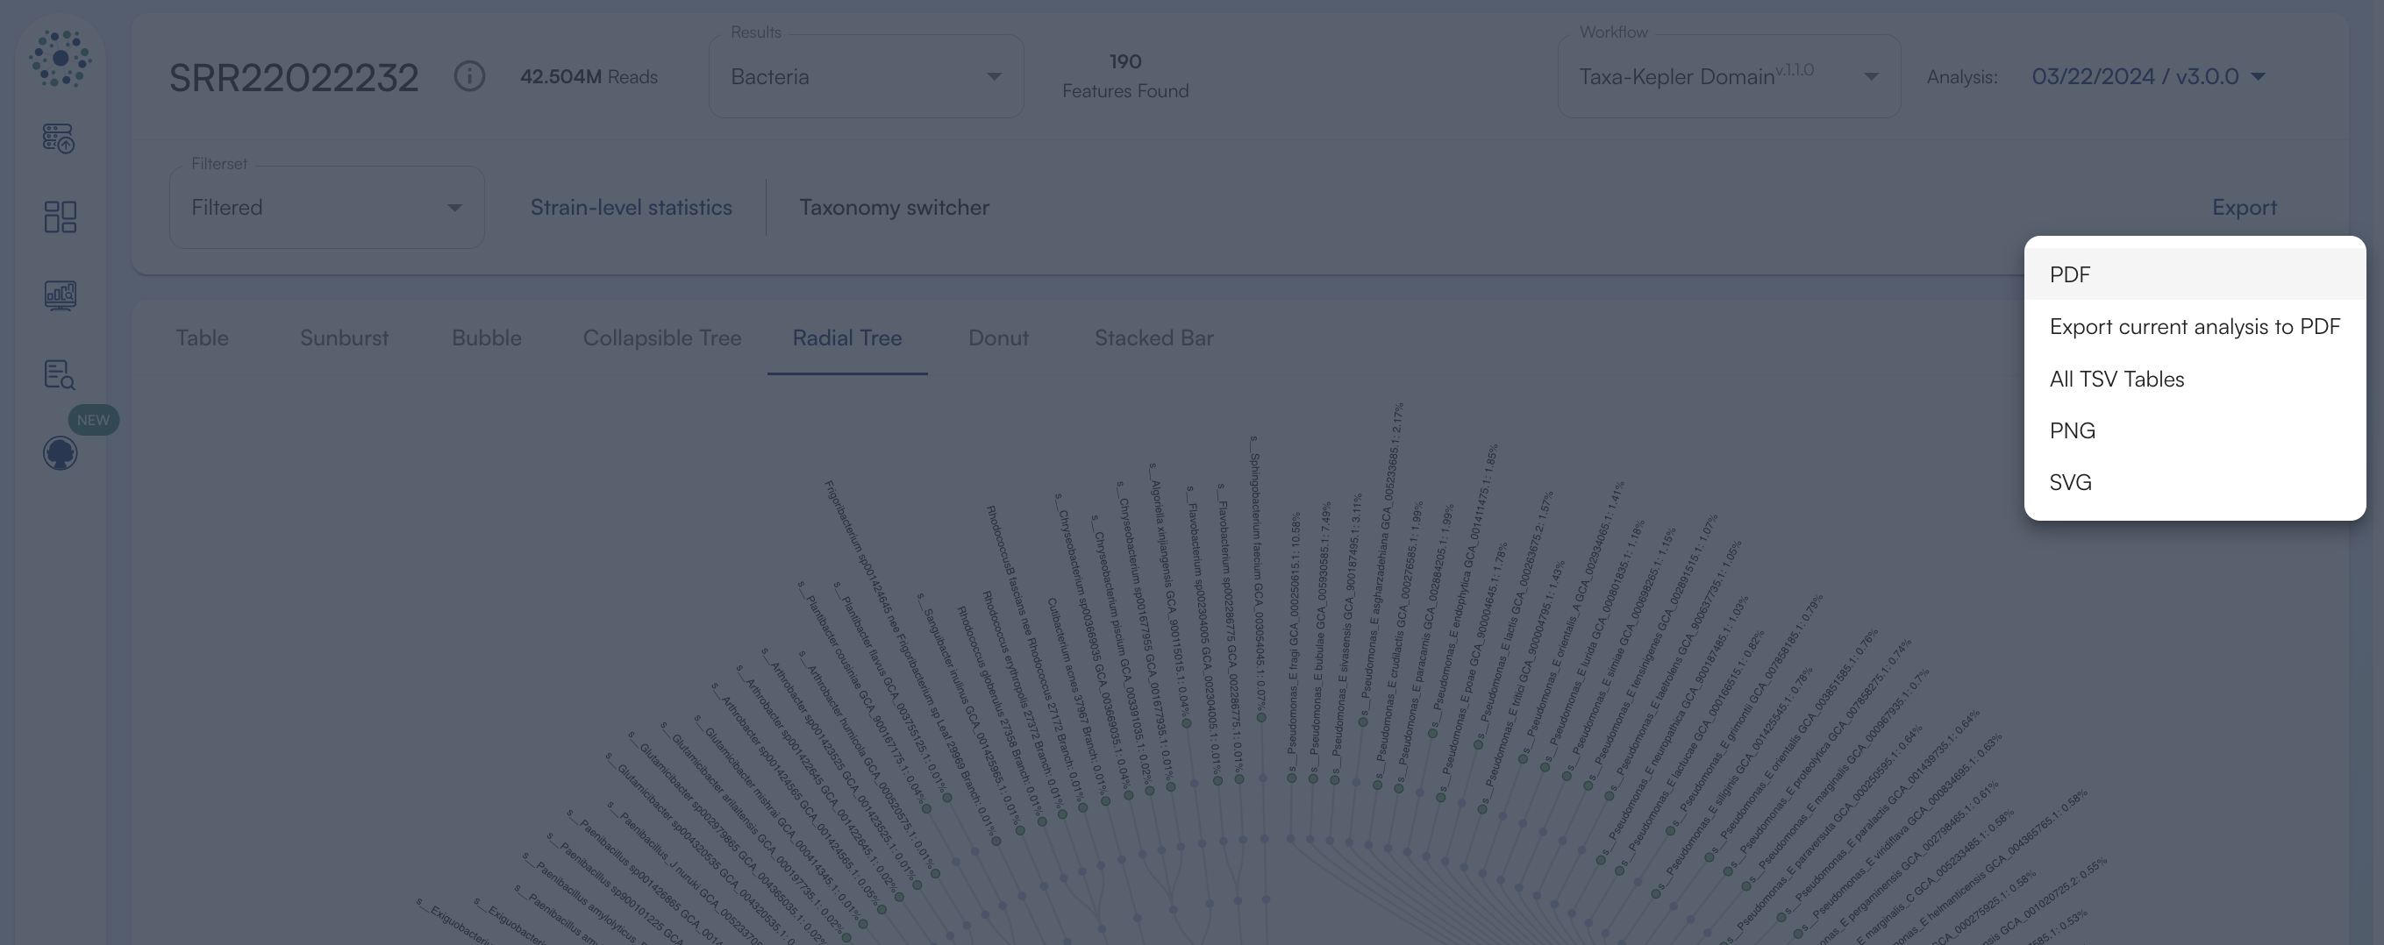Screen dimensions: 2384x945
Task: Click the info icon next to SRR22022232
Action: tap(468, 77)
